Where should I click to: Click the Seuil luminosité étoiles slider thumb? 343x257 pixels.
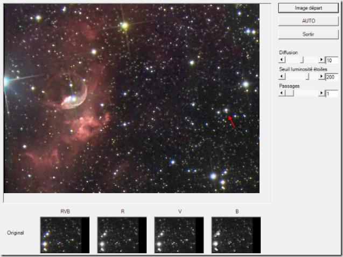[x=307, y=77]
